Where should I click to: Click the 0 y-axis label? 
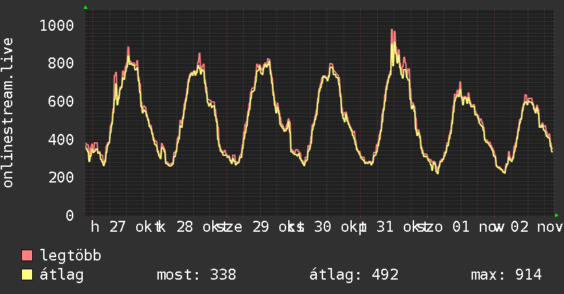[70, 215]
